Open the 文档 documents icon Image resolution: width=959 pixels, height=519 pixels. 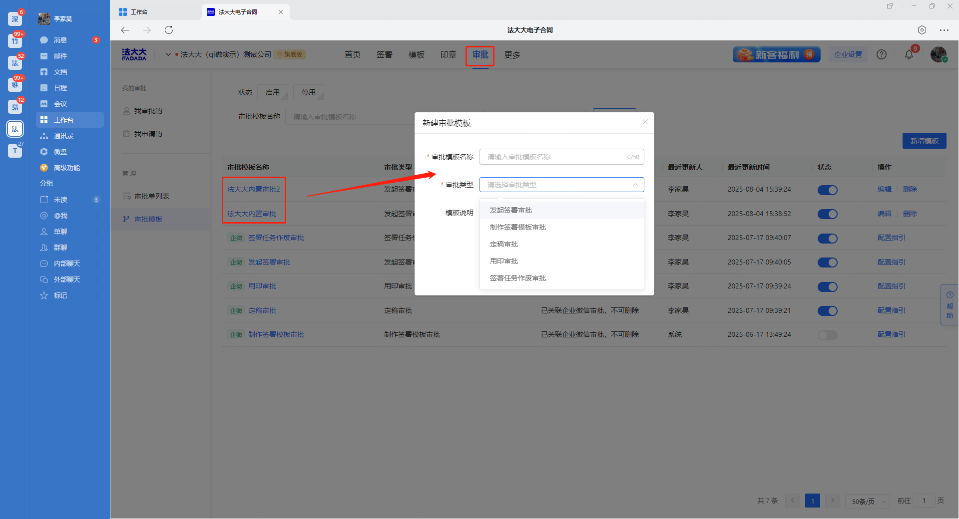pyautogui.click(x=44, y=72)
